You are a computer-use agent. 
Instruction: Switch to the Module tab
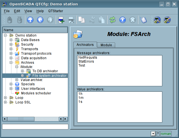(106, 45)
